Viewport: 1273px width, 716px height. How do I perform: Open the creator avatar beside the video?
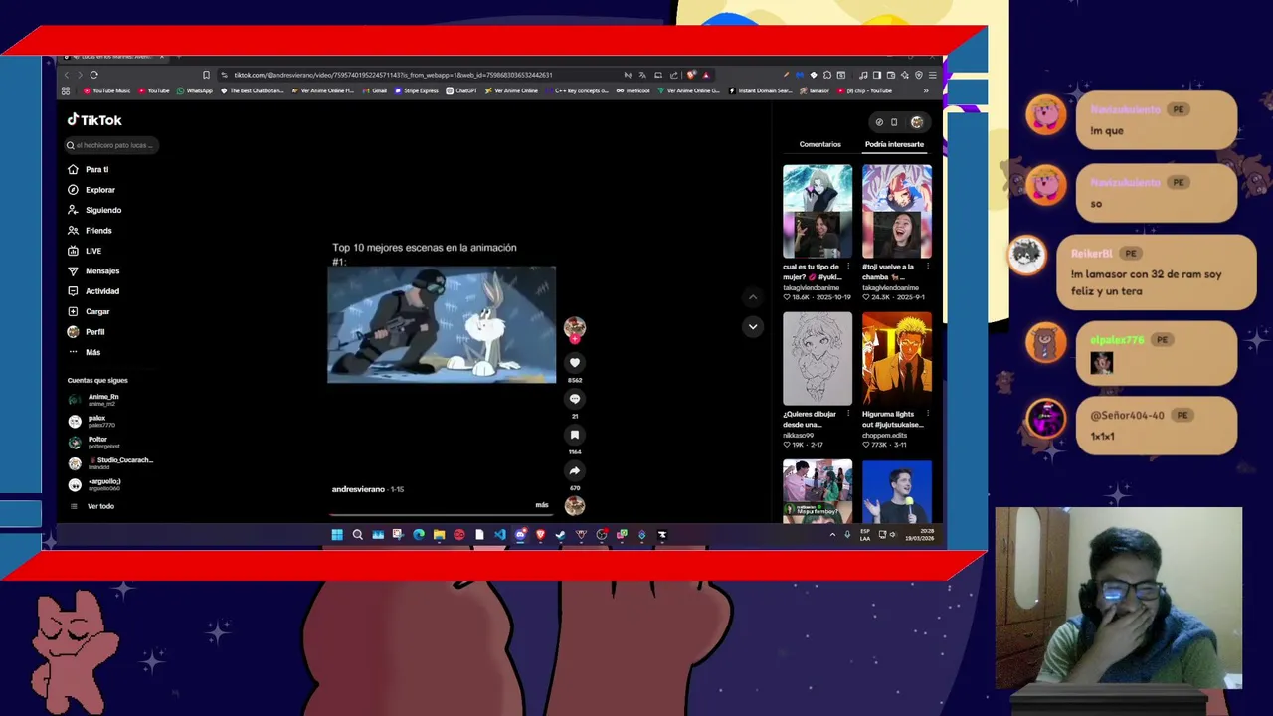(x=574, y=327)
